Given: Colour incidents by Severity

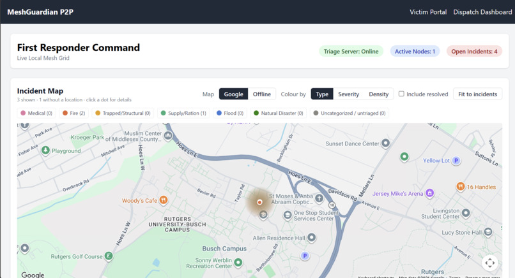Looking at the screenshot, I should tap(348, 94).
